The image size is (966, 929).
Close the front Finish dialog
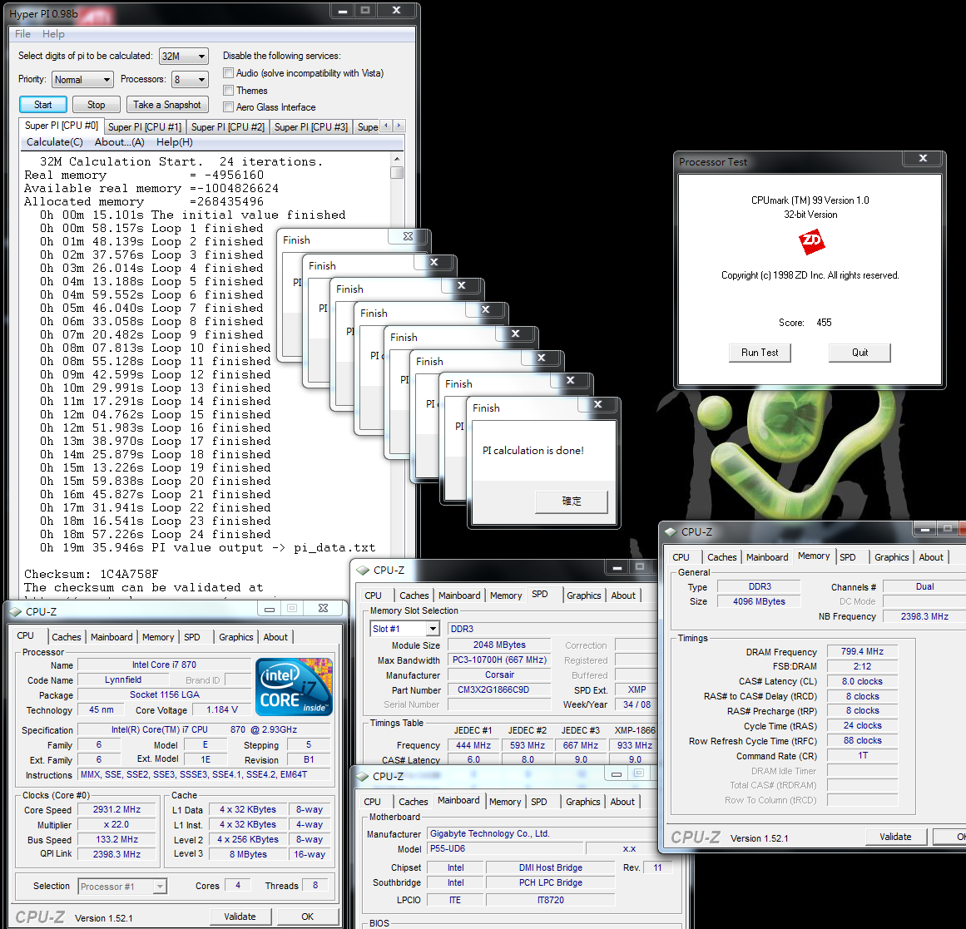pos(597,405)
